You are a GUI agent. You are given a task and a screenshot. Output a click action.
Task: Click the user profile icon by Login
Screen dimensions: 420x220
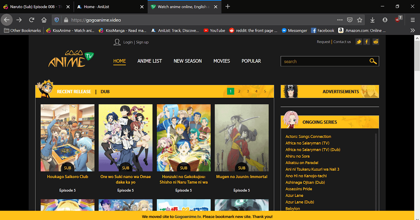(x=117, y=42)
